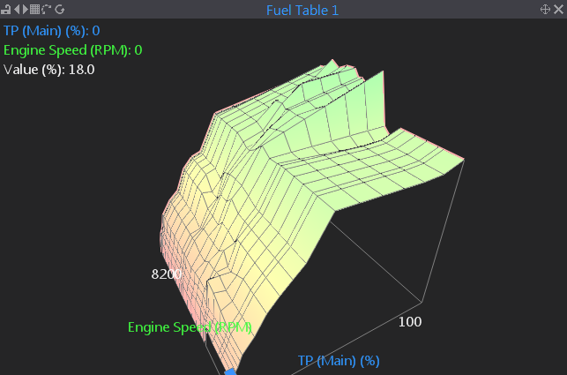Click the Fuel Table 1 title

tap(302, 10)
